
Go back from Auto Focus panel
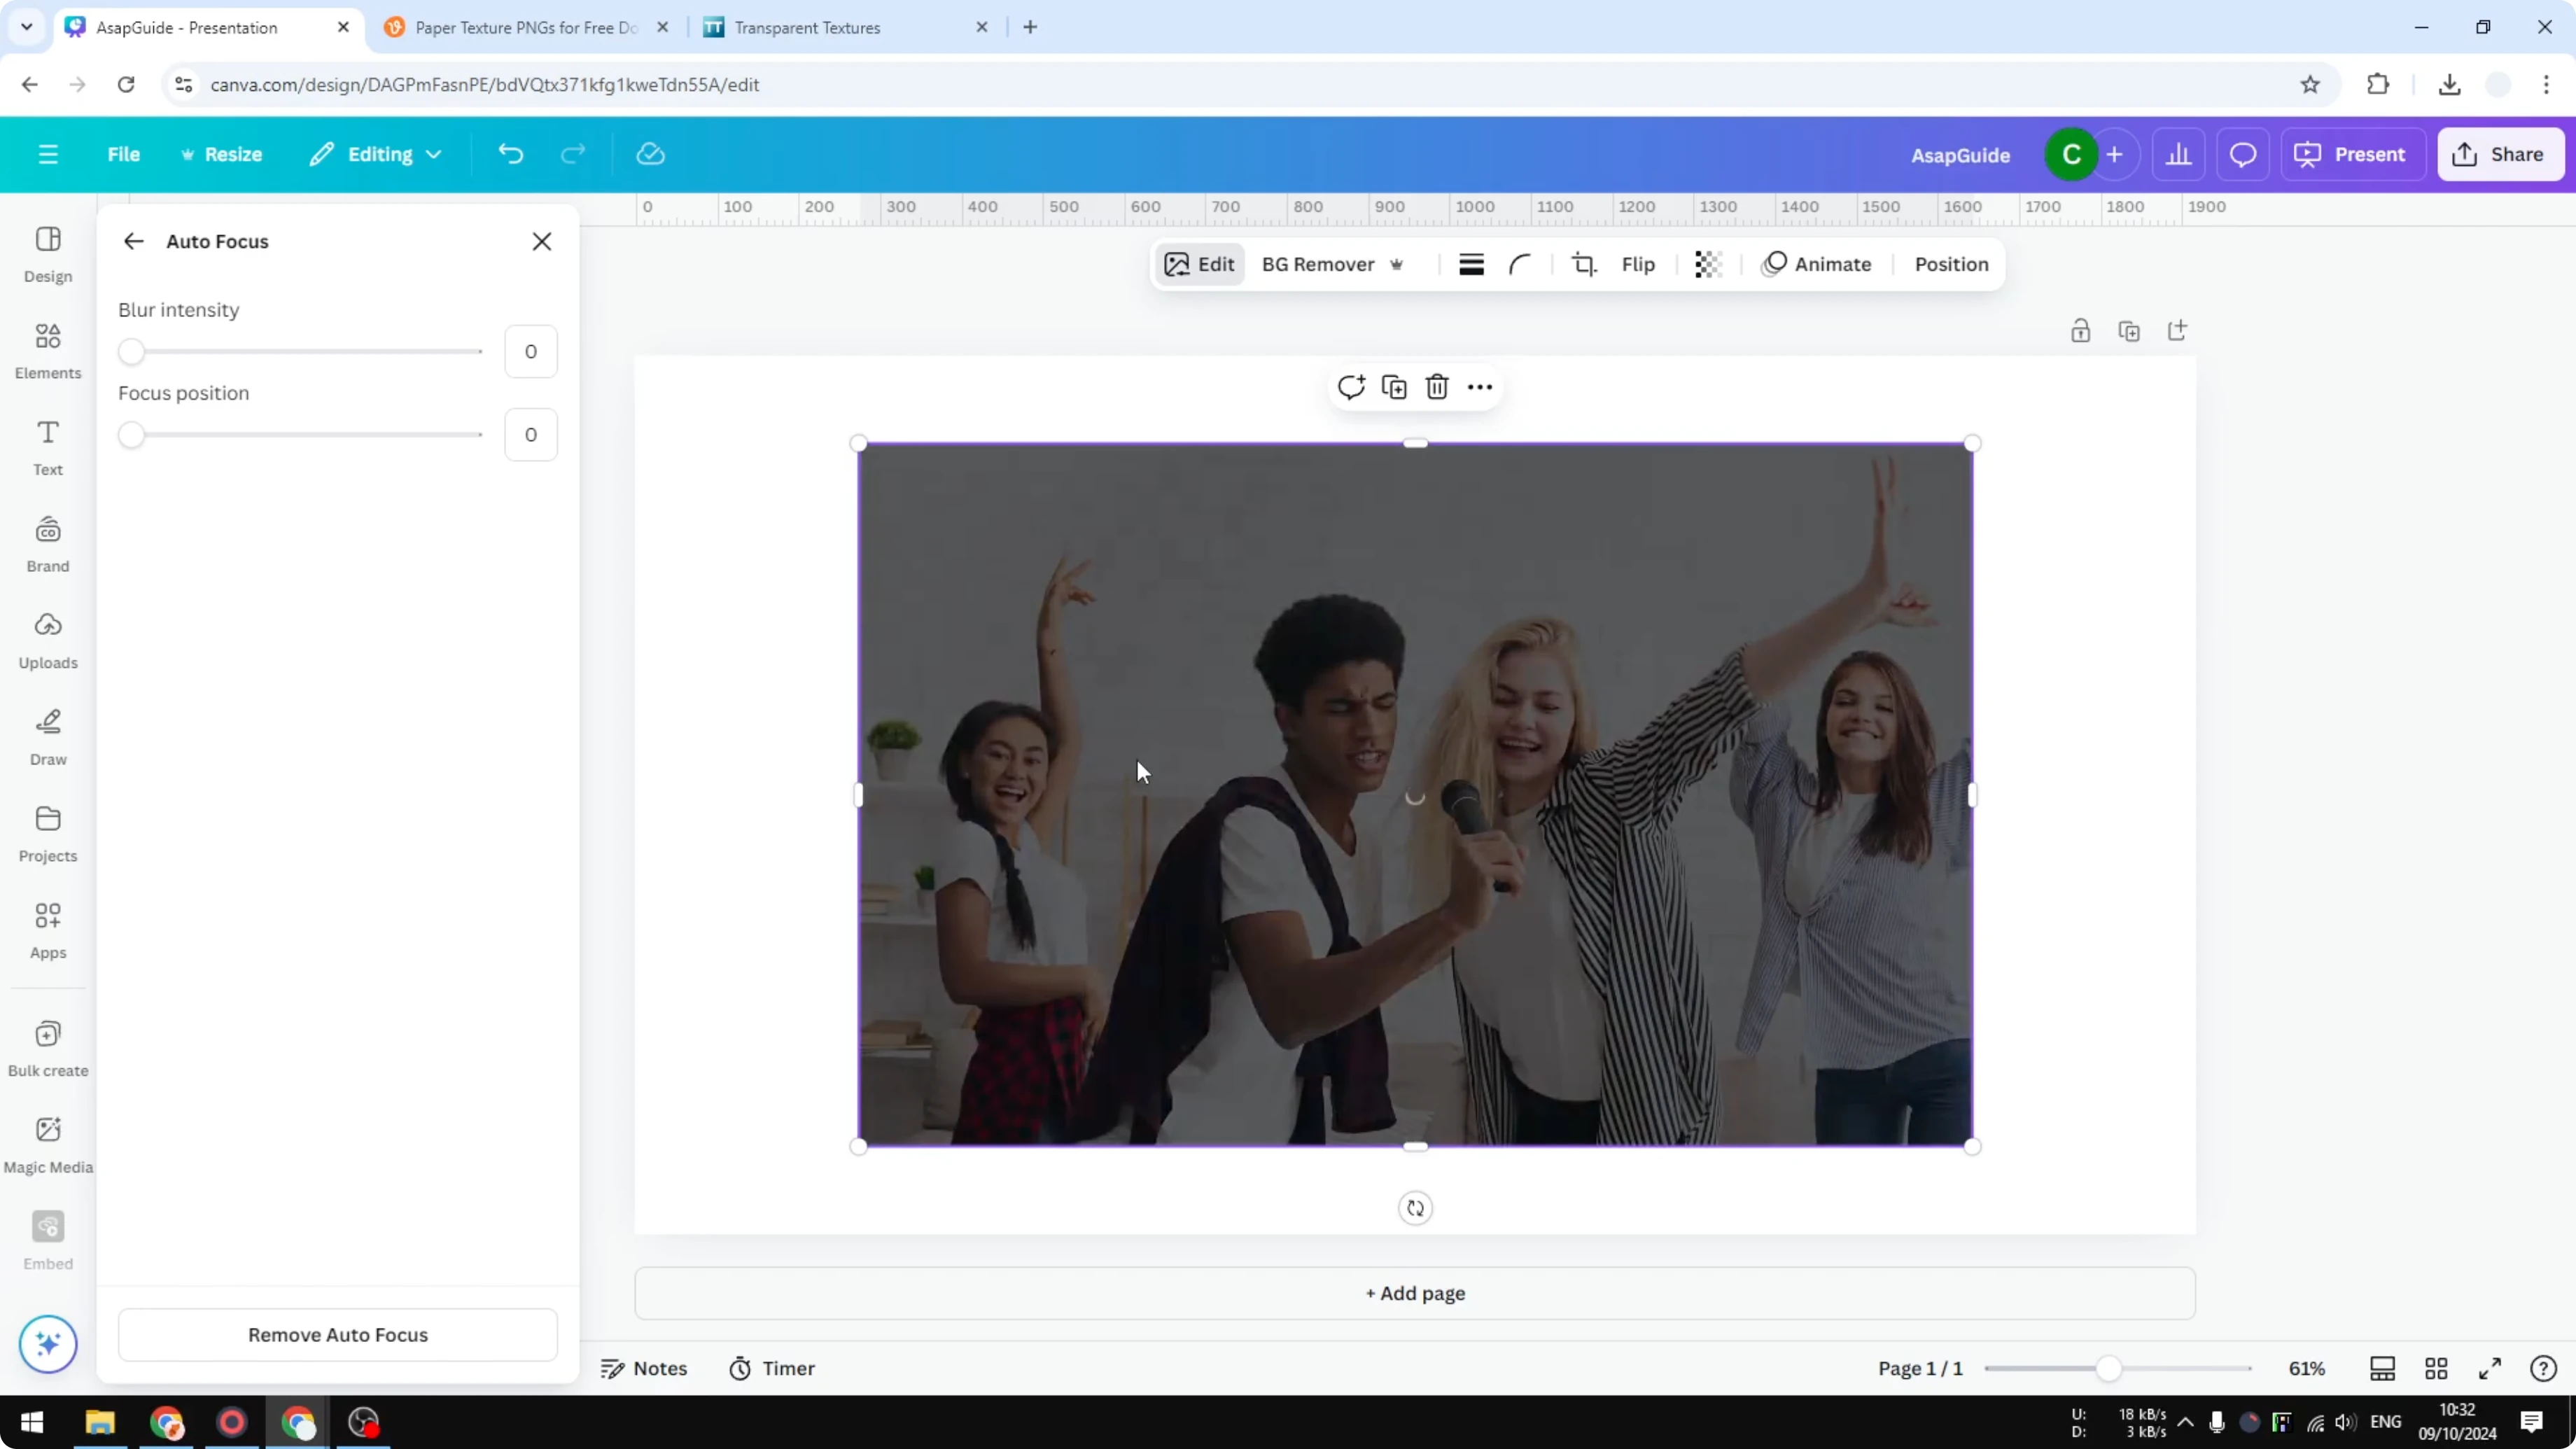click(133, 241)
